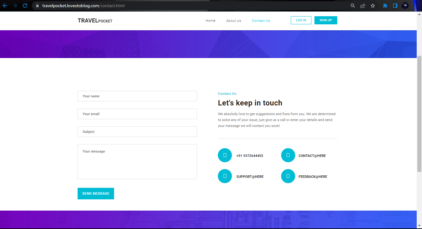Go to About Us in navigation

(233, 21)
